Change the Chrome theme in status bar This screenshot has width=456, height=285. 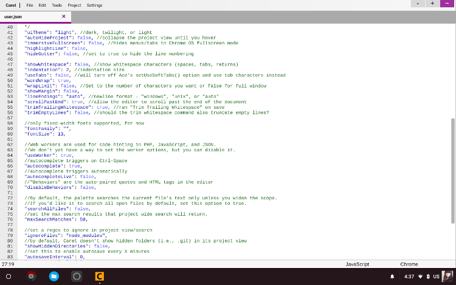pyautogui.click(x=409, y=264)
